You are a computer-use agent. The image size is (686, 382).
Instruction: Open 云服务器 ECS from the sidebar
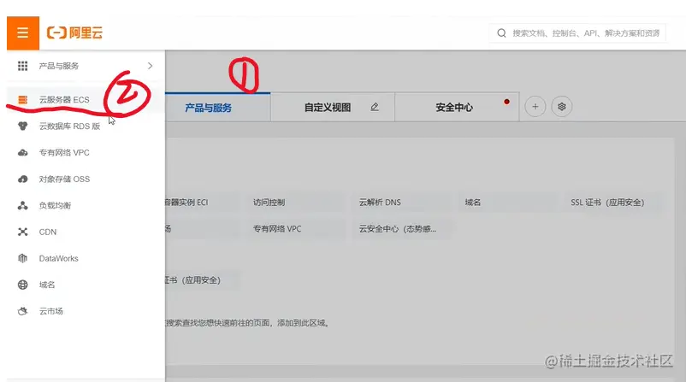click(x=86, y=100)
